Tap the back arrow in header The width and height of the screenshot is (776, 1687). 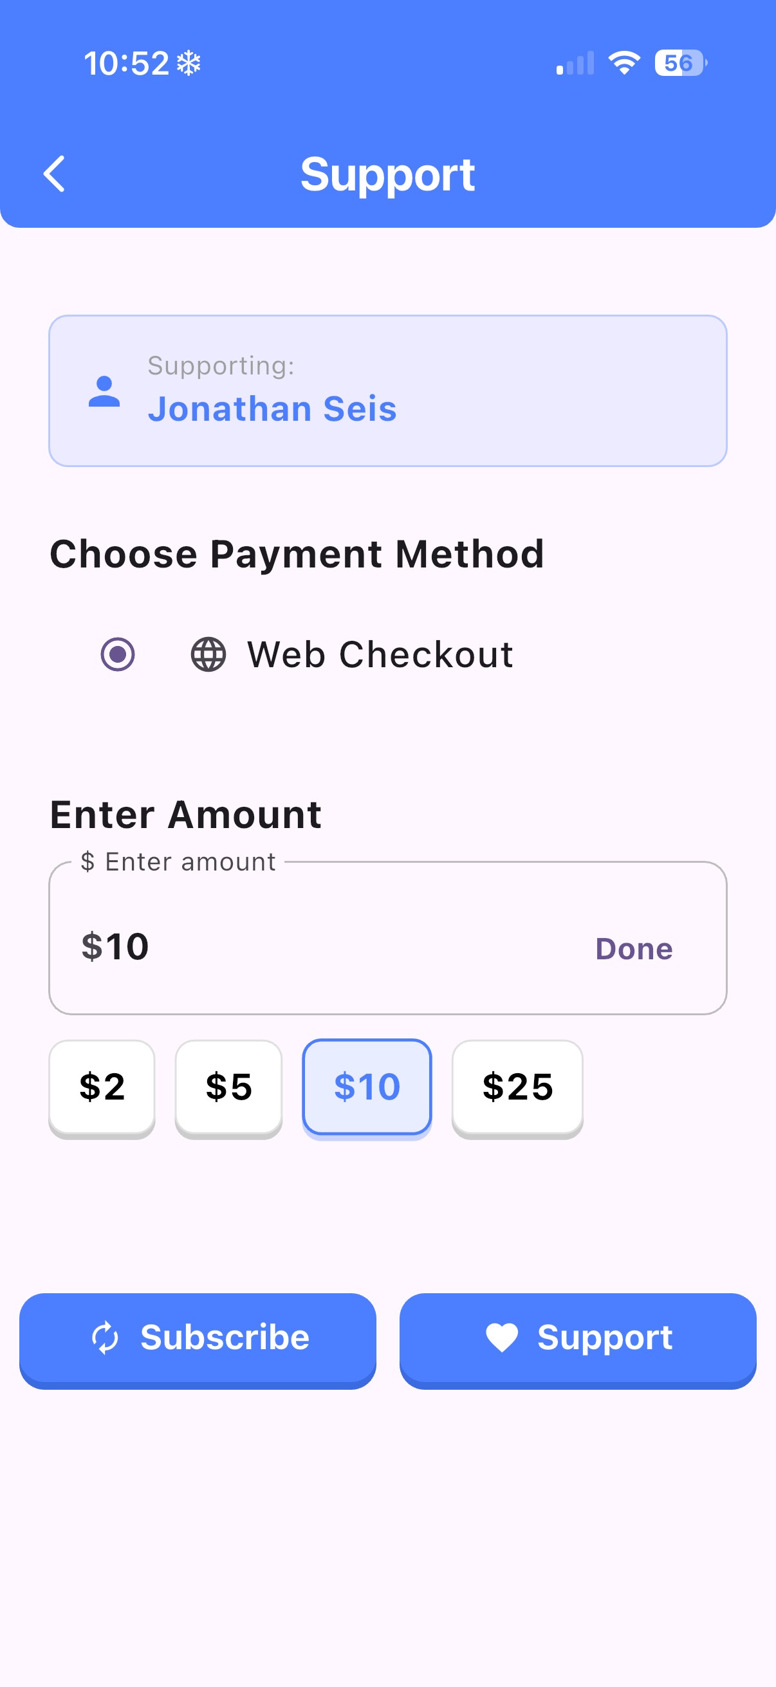pos(54,174)
